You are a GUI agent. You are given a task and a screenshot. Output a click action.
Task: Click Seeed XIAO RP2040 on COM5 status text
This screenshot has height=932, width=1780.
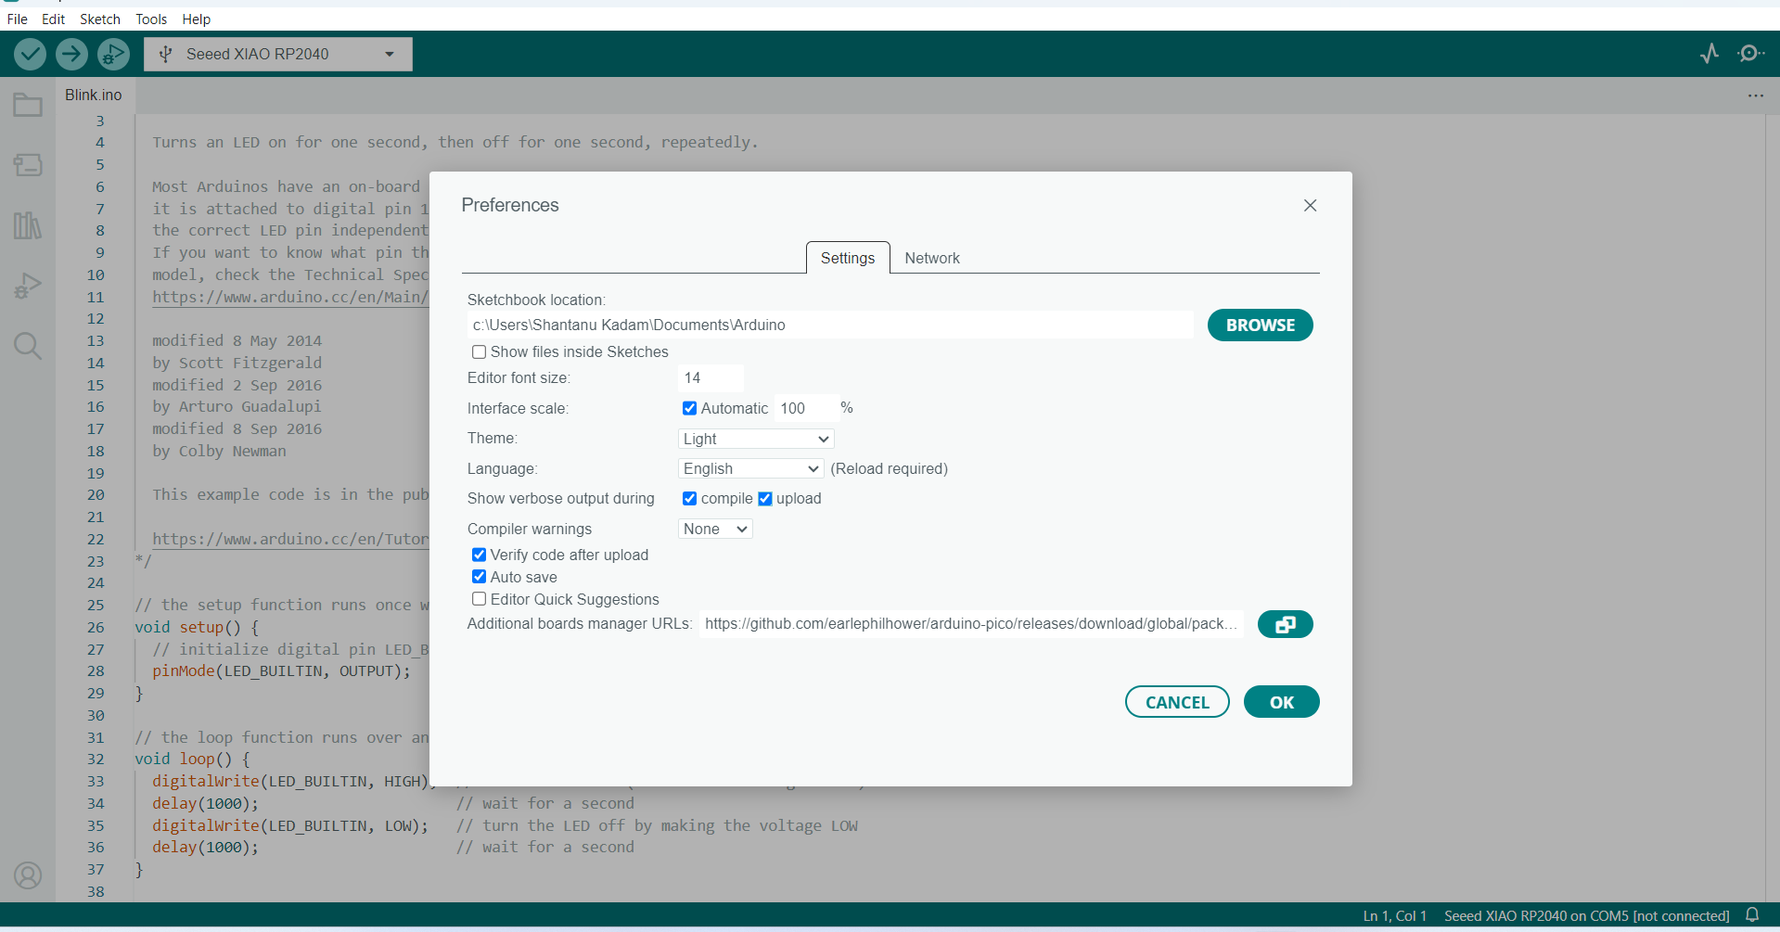point(1586,916)
